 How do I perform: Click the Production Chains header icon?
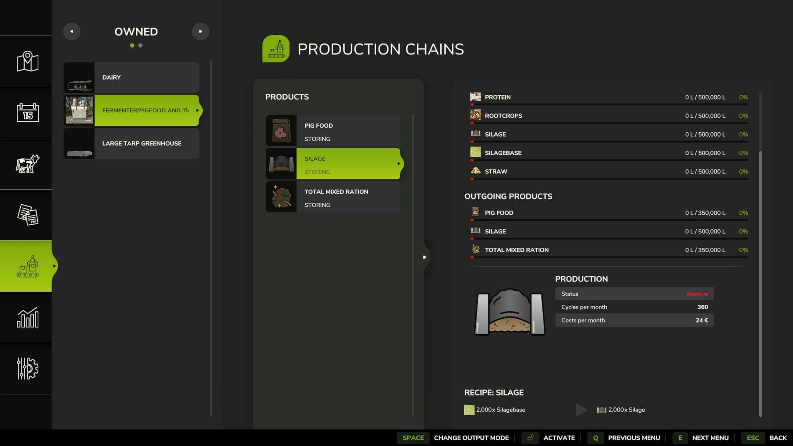(x=275, y=49)
